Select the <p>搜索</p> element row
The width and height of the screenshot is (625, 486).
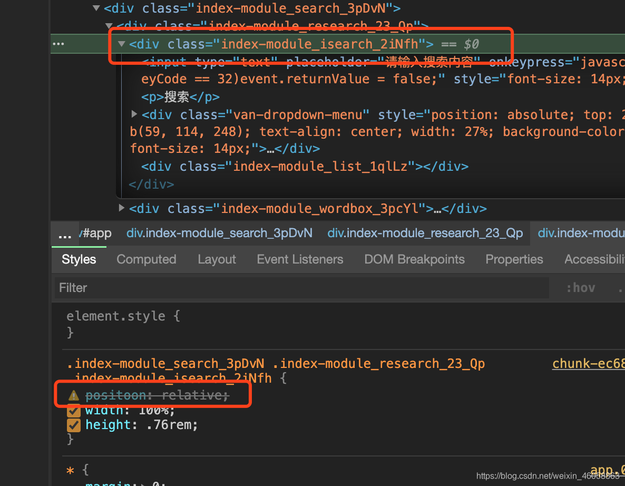(180, 97)
